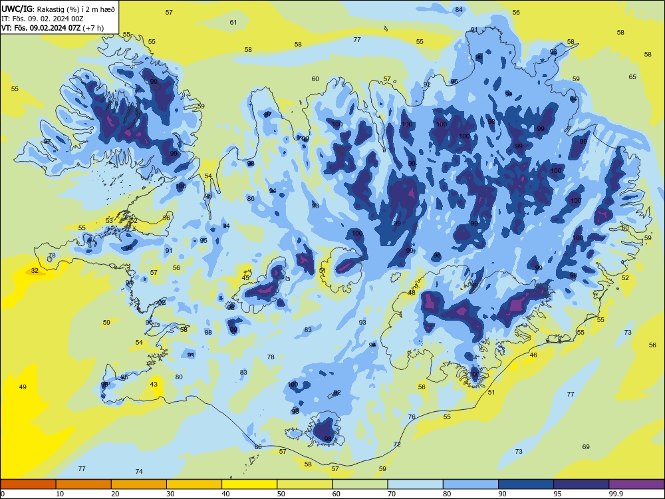Viewport: 665px width, 499px height.
Task: Click the humidity value '69' in the southeast sea
Action: tap(586, 446)
